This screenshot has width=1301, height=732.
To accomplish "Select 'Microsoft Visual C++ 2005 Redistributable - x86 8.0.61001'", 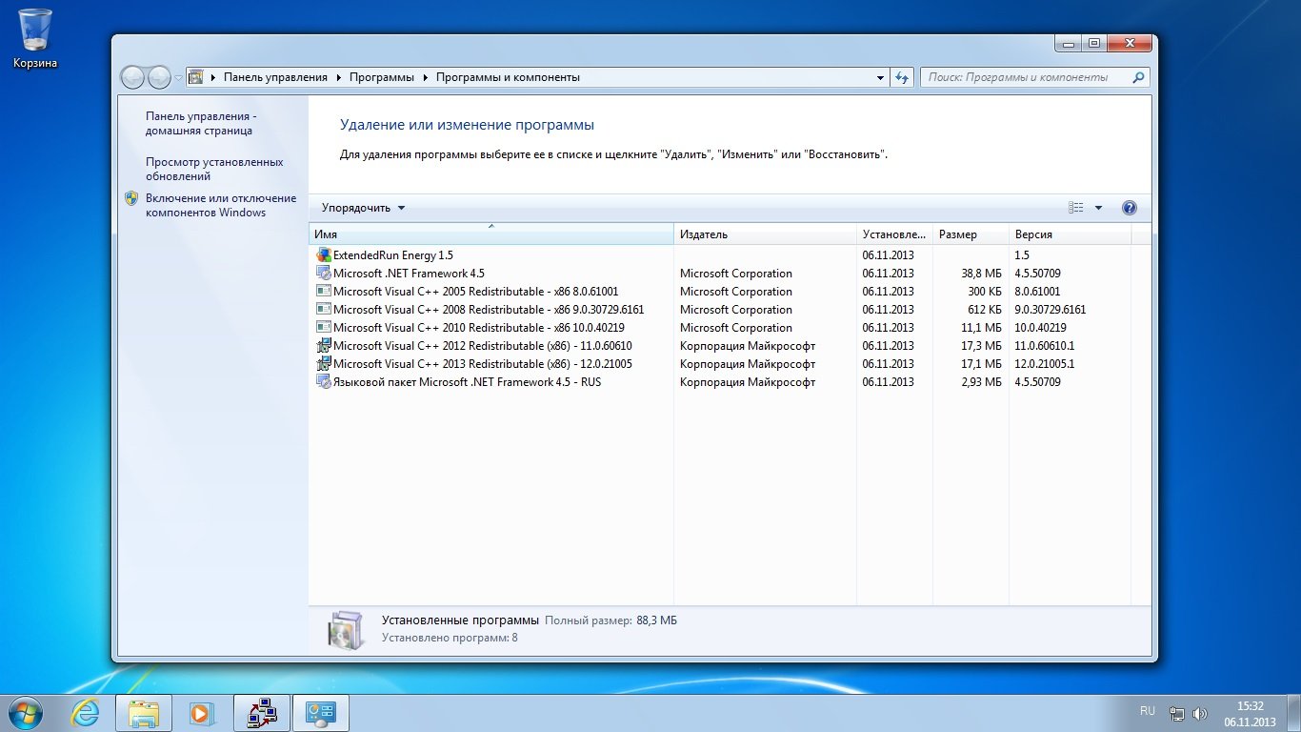I will (475, 292).
